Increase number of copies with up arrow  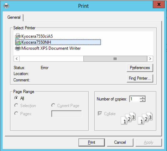tap(143, 97)
